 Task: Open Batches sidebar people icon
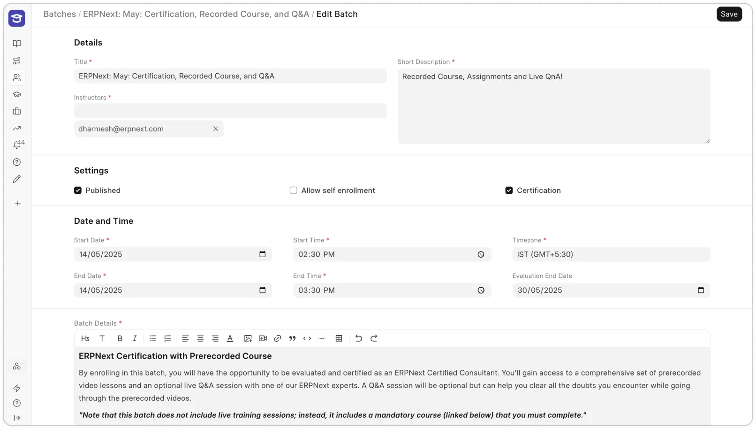pyautogui.click(x=17, y=77)
